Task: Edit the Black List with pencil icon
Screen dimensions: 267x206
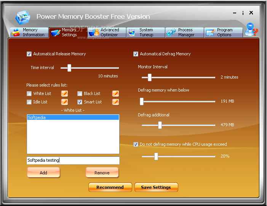Action: click(x=115, y=93)
